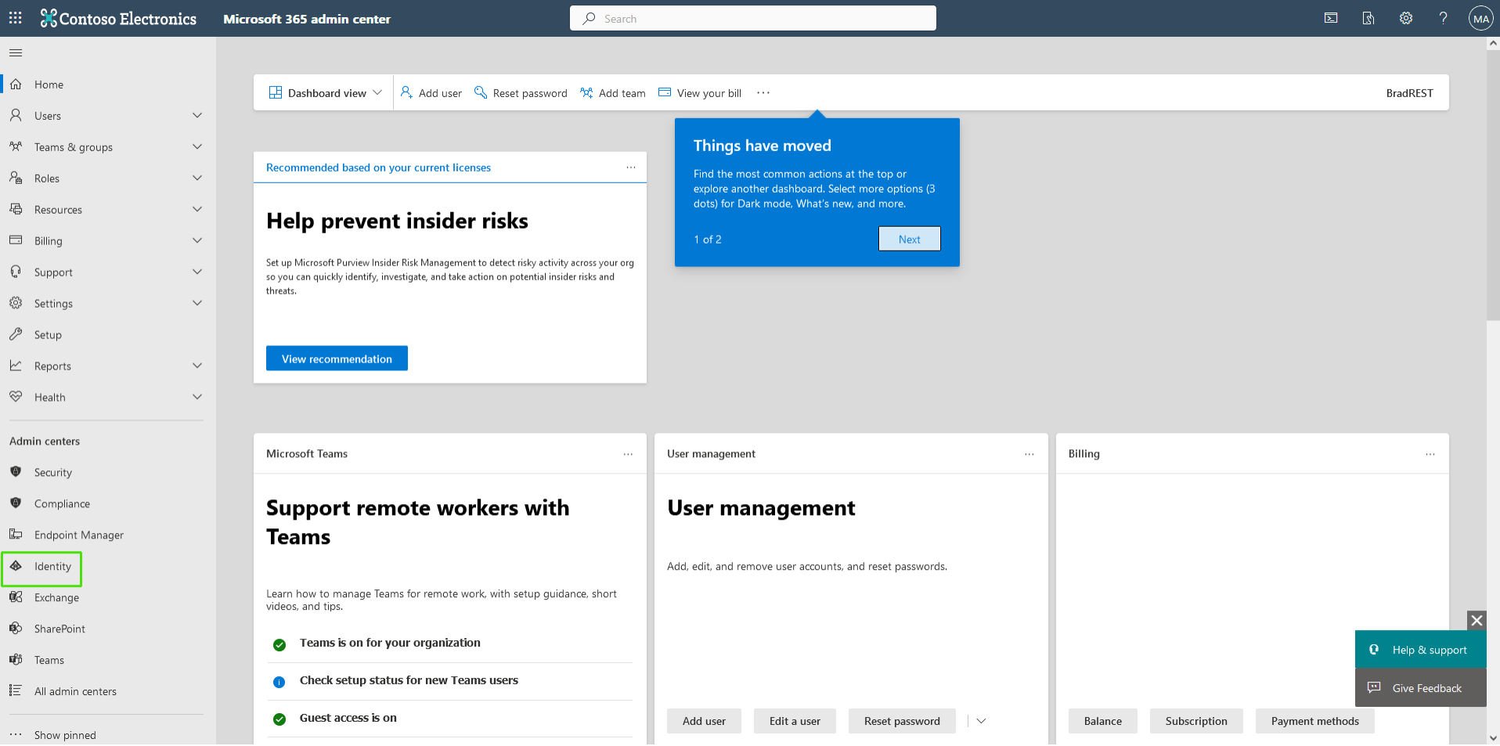Expand the Billing navigation section
This screenshot has width=1500, height=746.
click(197, 241)
